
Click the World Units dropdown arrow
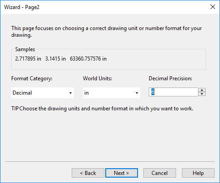pos(137,93)
